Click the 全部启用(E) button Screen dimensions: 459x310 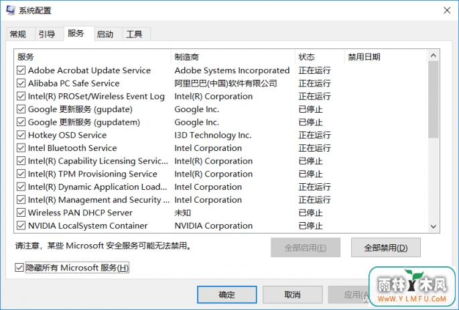tap(306, 248)
